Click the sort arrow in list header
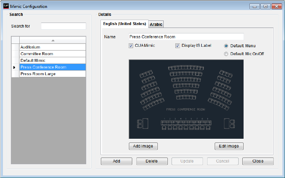The image size is (285, 178). [x=52, y=40]
